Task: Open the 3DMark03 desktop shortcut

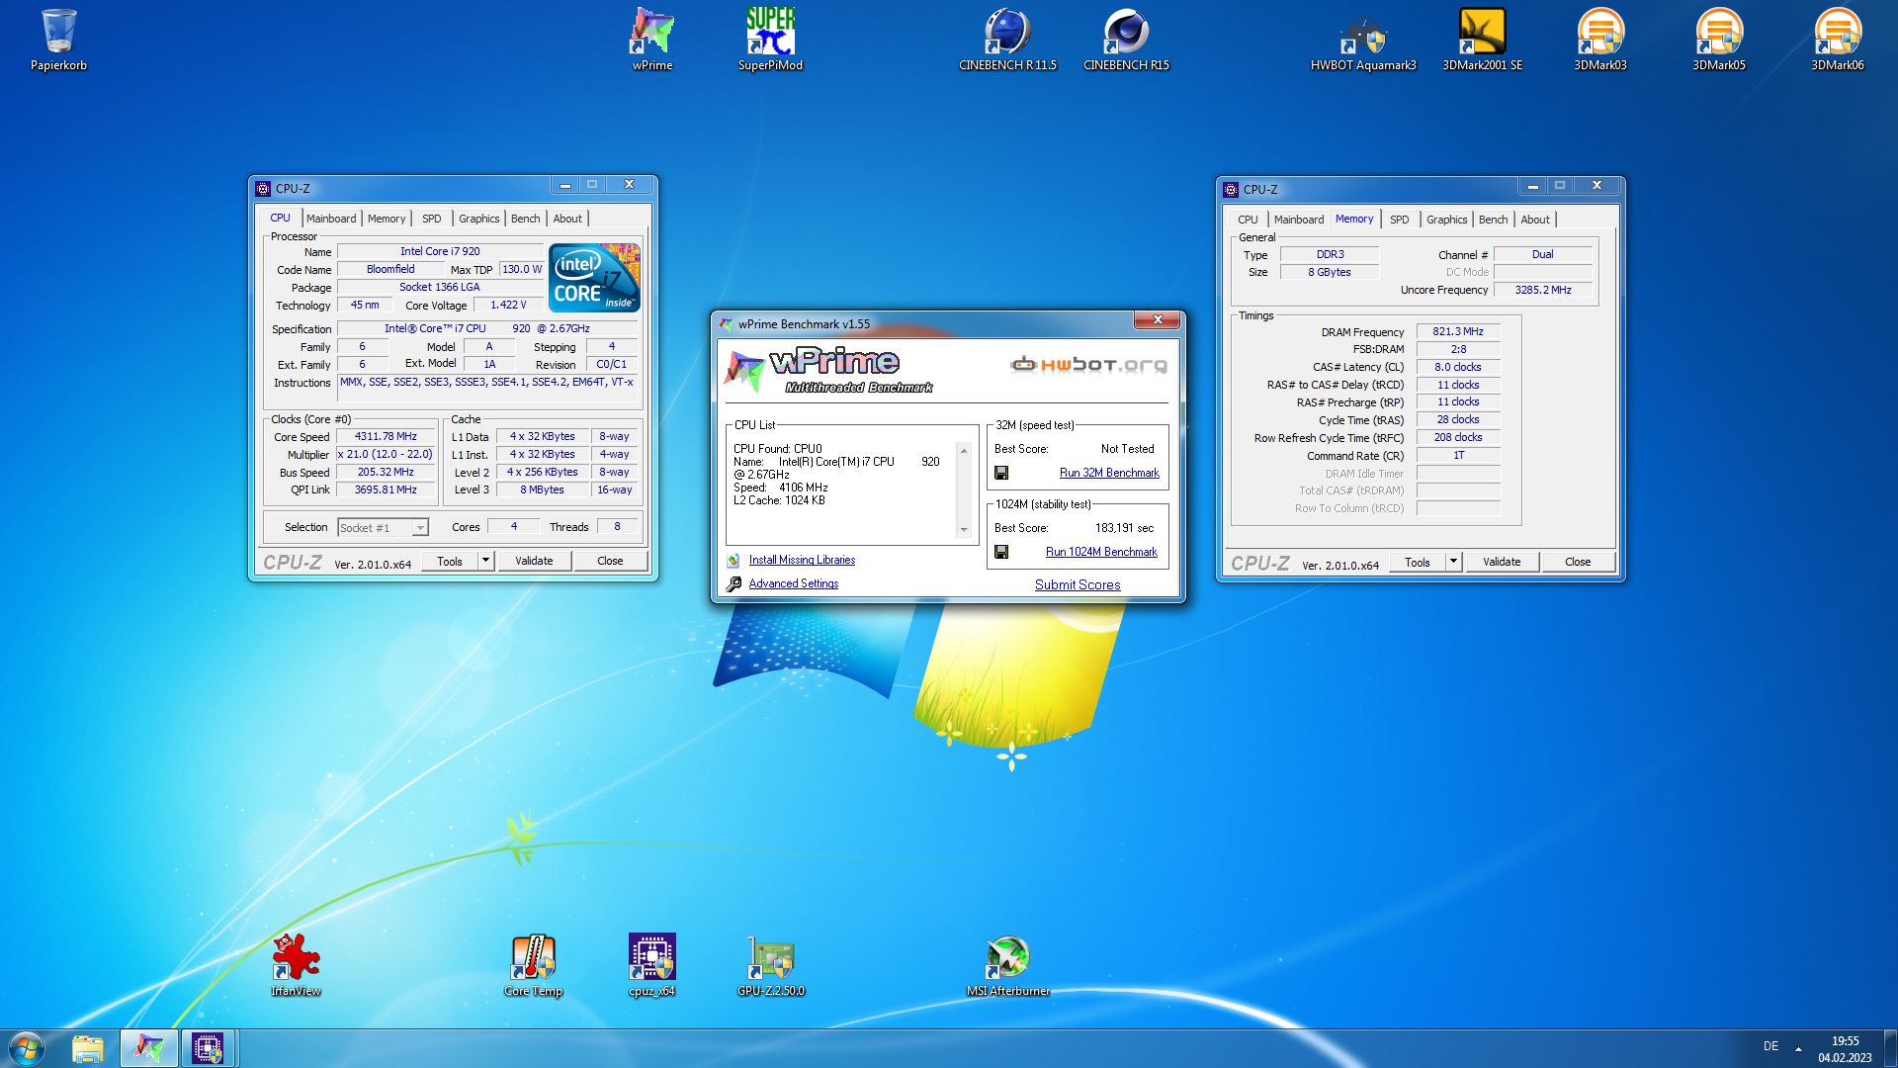Action: click(x=1600, y=40)
